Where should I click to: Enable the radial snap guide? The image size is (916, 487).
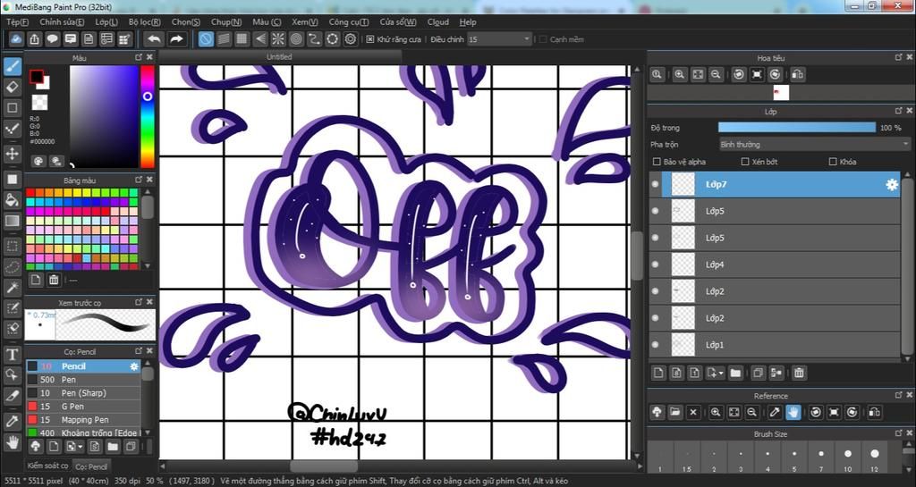click(x=278, y=39)
